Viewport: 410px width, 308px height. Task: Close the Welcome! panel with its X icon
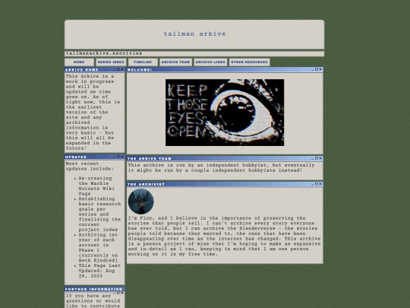[x=320, y=69]
